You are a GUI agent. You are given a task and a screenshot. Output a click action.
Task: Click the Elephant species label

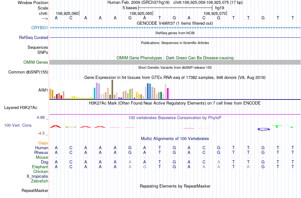tap(40, 167)
